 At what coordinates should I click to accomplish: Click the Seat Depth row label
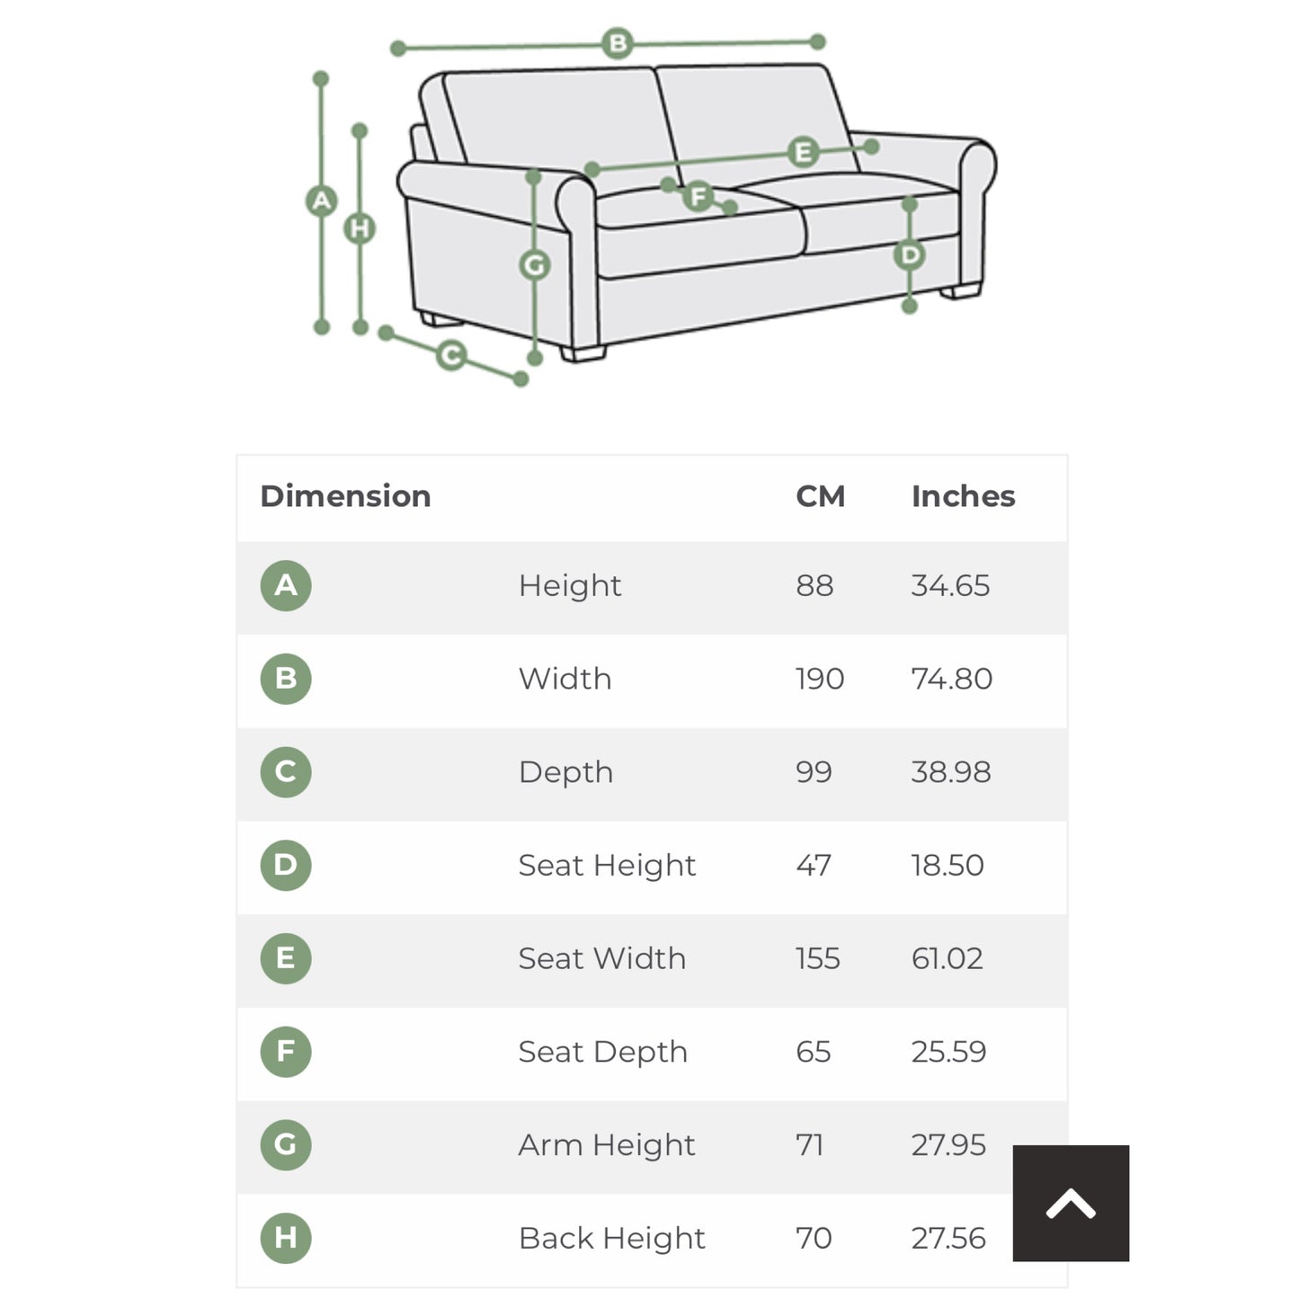tap(602, 1052)
